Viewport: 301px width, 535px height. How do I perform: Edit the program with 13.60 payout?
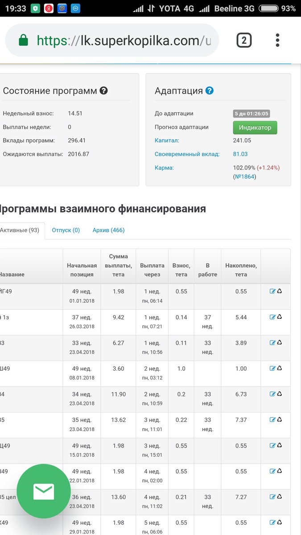[272, 497]
